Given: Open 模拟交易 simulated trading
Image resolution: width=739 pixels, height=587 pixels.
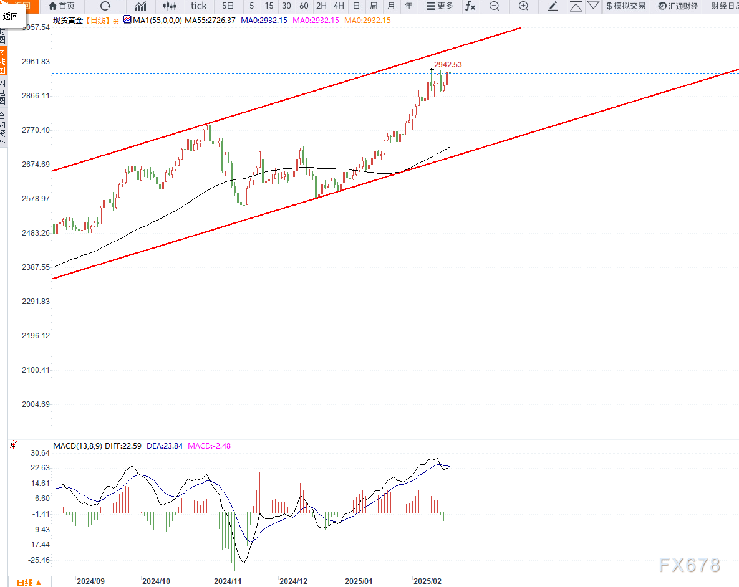Looking at the screenshot, I should (625, 6).
